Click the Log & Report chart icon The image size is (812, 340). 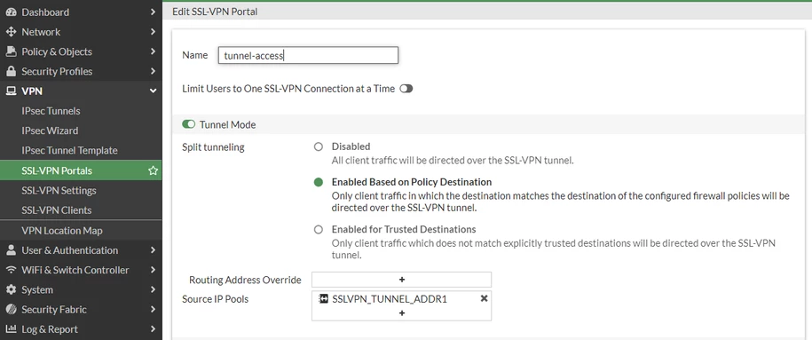click(11, 329)
